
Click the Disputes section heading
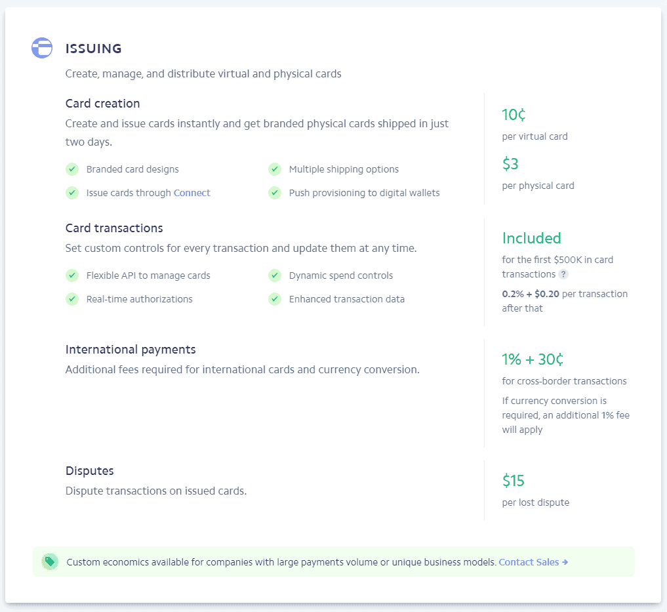click(90, 471)
